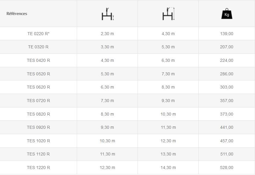Image resolution: width=255 pixels, height=175 pixels.
Task: Click the 139,00 weight value
Action: click(227, 34)
